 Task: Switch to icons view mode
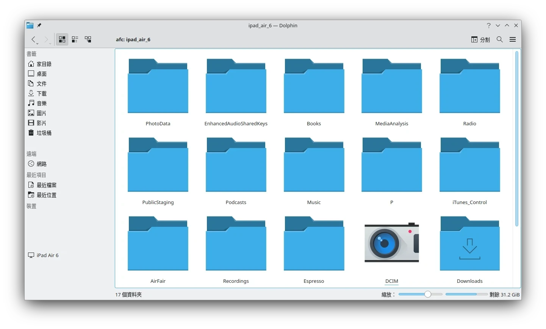pos(62,39)
